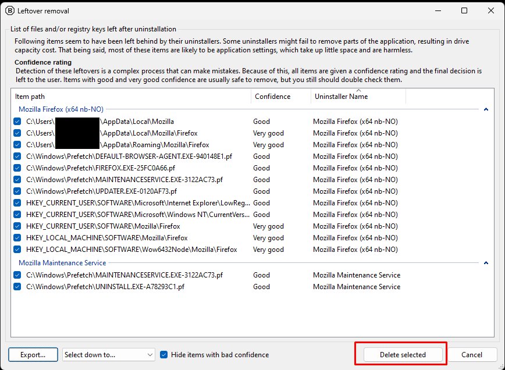Viewport: 505px width, 370px height.
Task: Collapse the Mozilla Maintenance Service group
Action: click(x=486, y=263)
